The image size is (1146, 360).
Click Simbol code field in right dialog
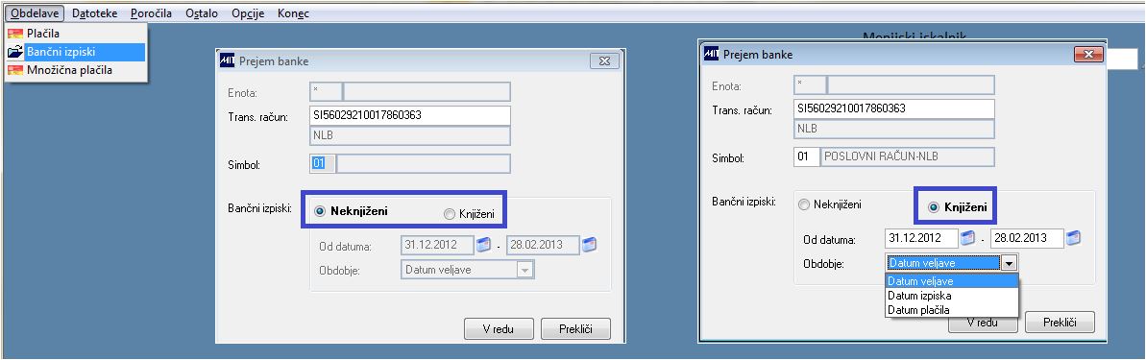[806, 156]
